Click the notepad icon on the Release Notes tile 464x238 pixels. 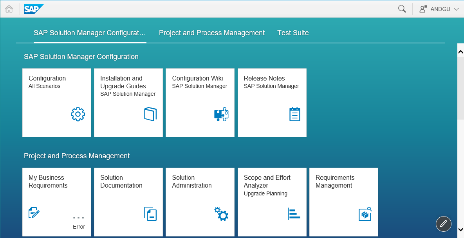click(x=294, y=114)
